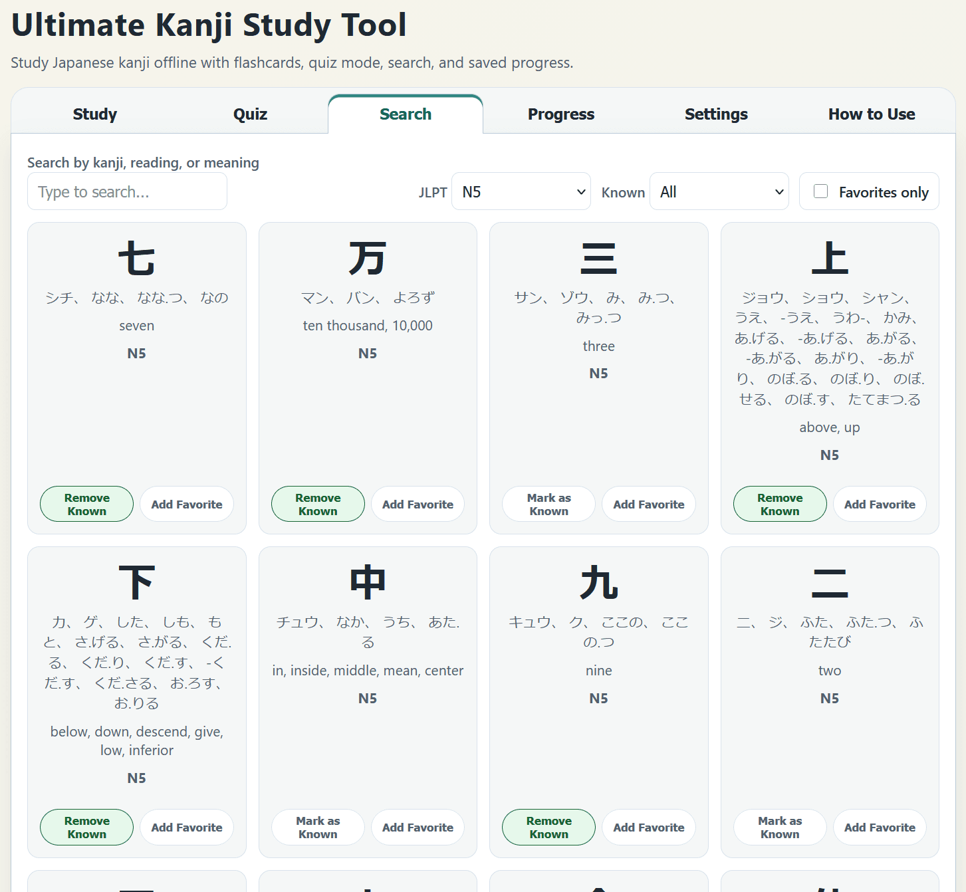This screenshot has width=966, height=892.
Task: Click the large 中 kanji character
Action: tap(368, 583)
